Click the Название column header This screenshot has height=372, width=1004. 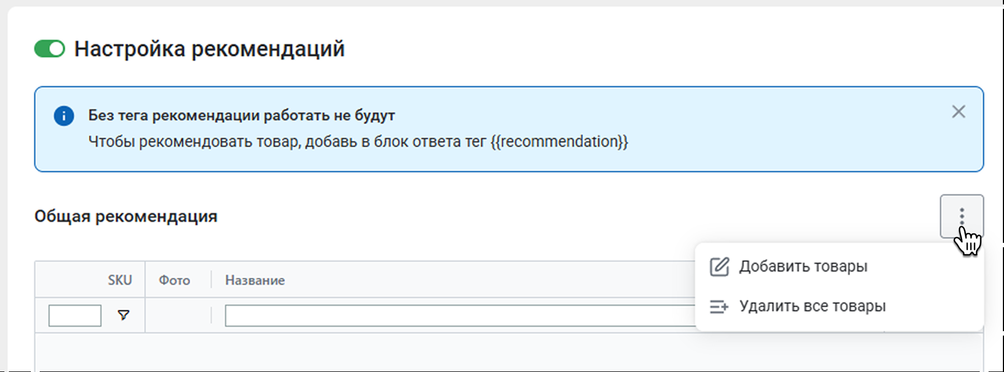click(x=255, y=280)
